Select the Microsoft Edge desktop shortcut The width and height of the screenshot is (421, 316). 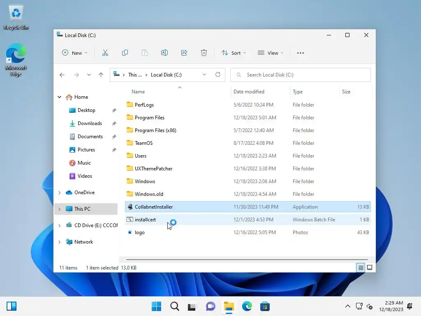click(x=16, y=60)
